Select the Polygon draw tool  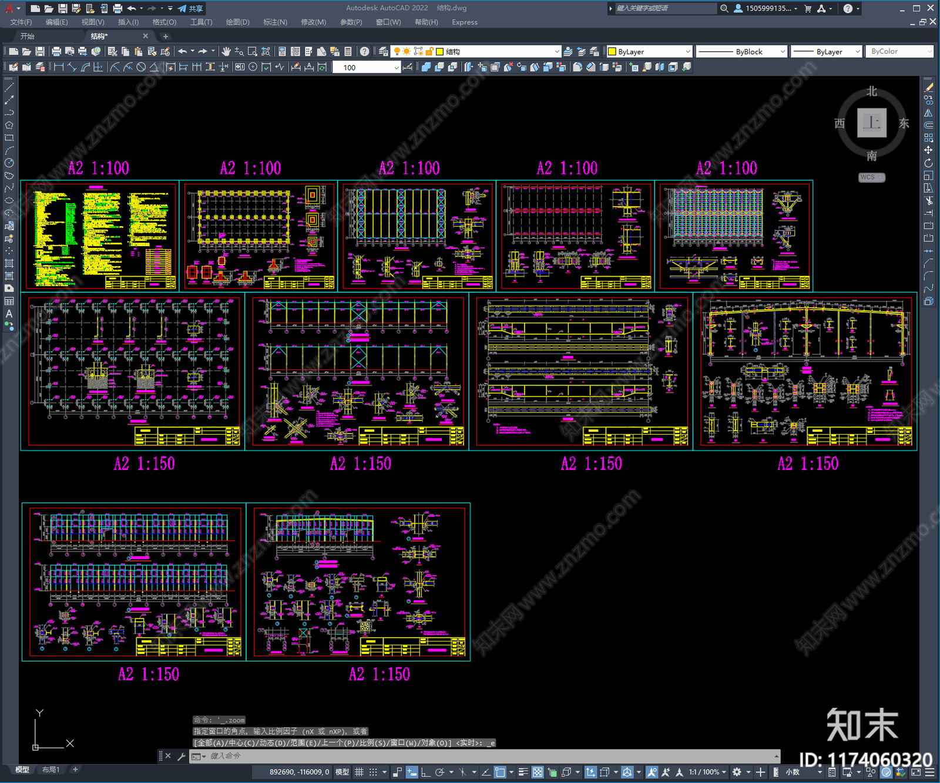pyautogui.click(x=9, y=125)
